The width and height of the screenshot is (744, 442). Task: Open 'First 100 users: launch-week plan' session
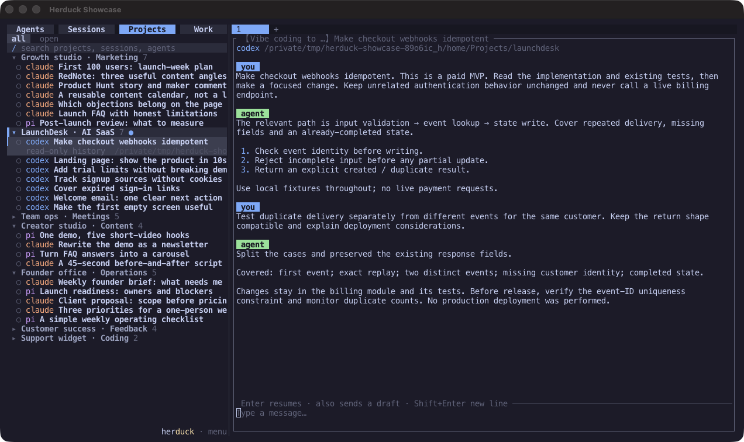(117, 67)
